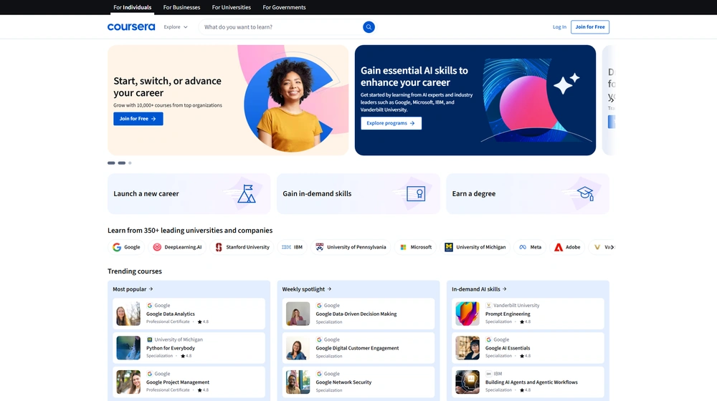Open the Google Data Analytics course thumbnail

pos(128,314)
